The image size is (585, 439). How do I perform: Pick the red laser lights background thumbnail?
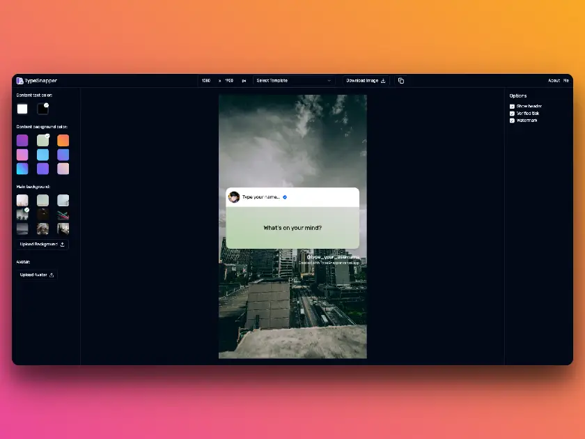coord(63,215)
